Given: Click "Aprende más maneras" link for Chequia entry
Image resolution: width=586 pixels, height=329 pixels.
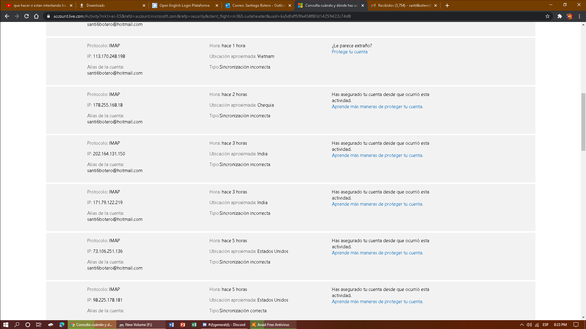Looking at the screenshot, I should (x=377, y=107).
